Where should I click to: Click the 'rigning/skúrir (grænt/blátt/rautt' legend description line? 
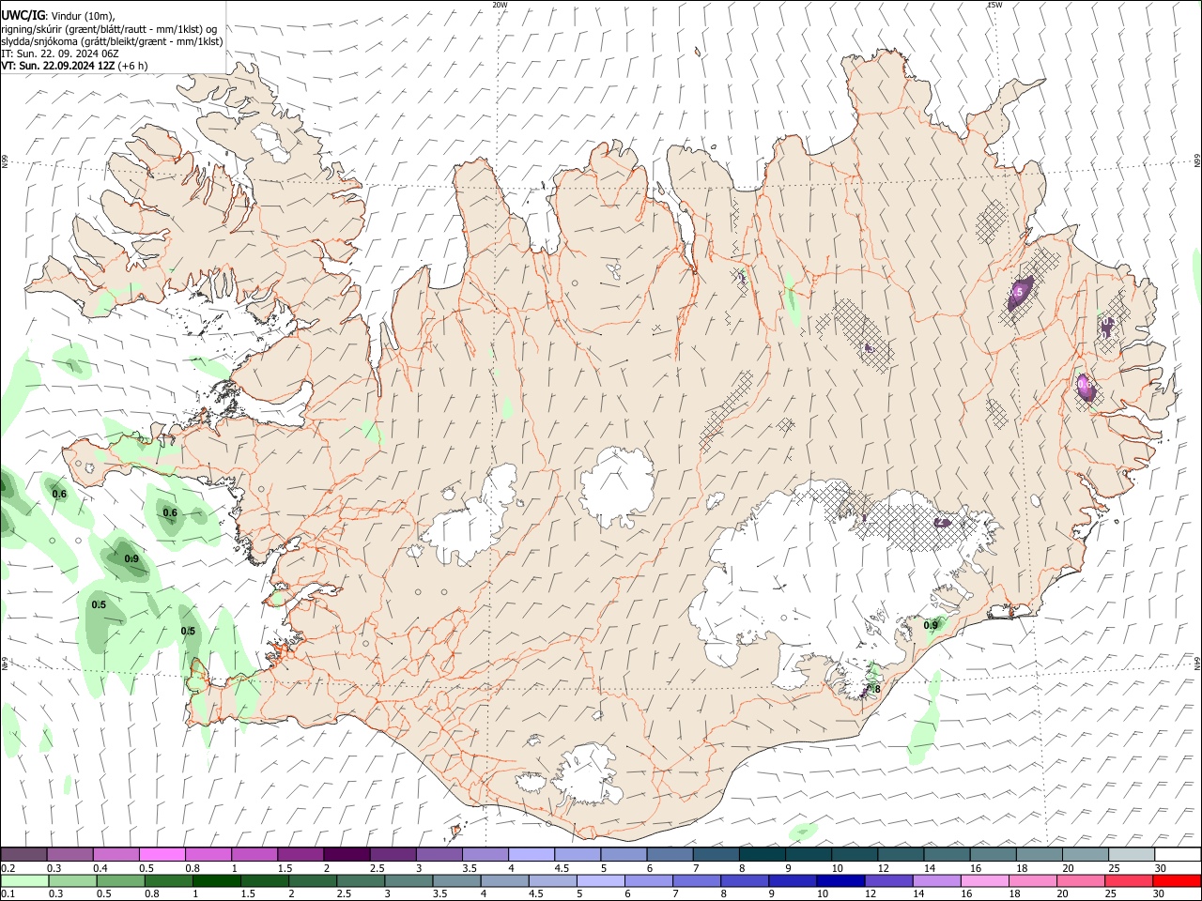(x=109, y=29)
